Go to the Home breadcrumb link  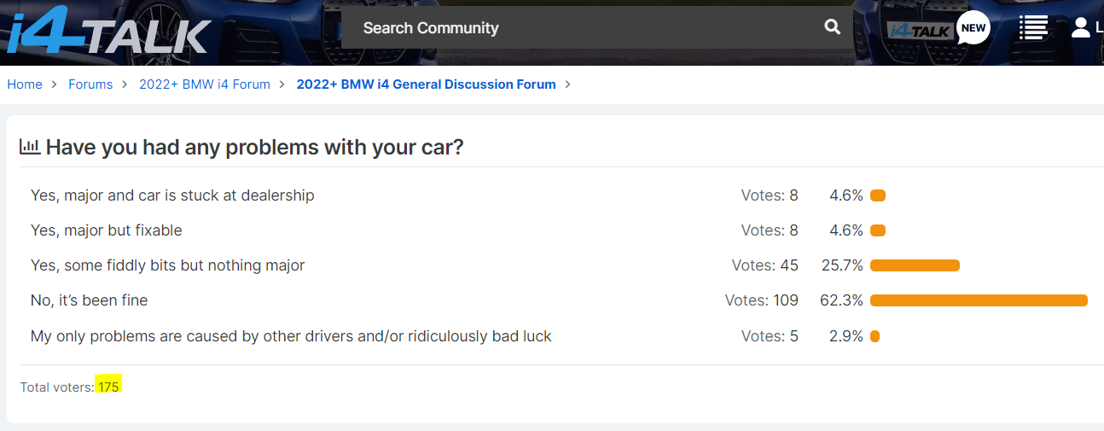pyautogui.click(x=25, y=84)
